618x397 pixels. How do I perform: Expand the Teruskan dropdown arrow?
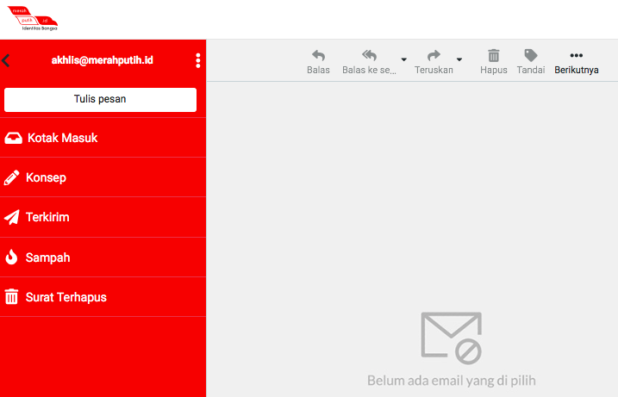point(459,59)
